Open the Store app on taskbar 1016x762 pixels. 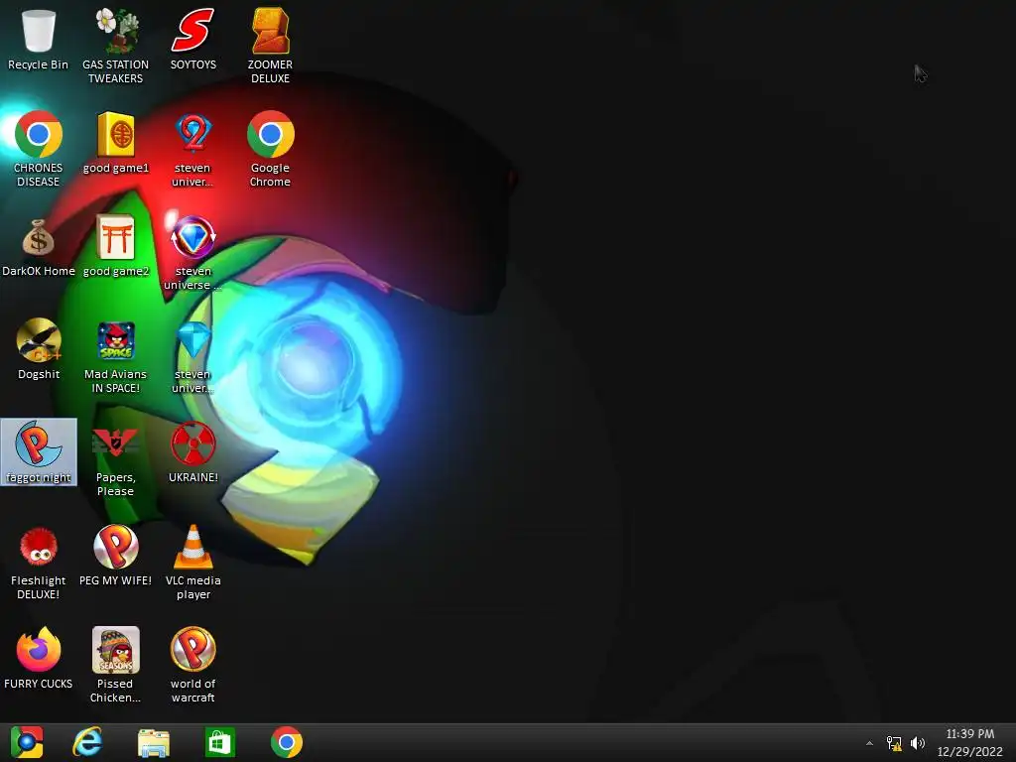(x=219, y=742)
